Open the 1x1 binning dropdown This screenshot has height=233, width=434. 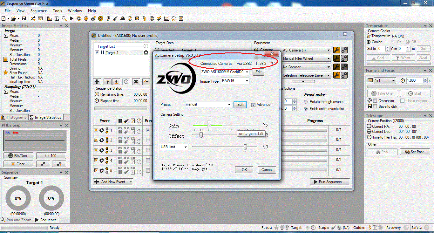click(x=385, y=81)
